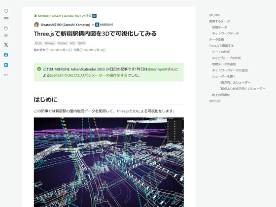Go to シェーダーを書く section

tap(224, 76)
